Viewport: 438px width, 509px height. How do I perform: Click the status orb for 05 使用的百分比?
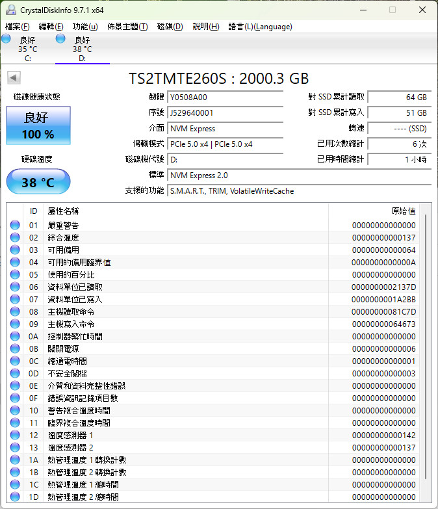(x=15, y=274)
